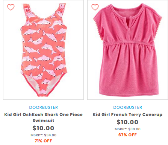The height and width of the screenshot is (145, 168).
Task: Click the bottom hem of the pink coverup
Action: coord(129,94)
